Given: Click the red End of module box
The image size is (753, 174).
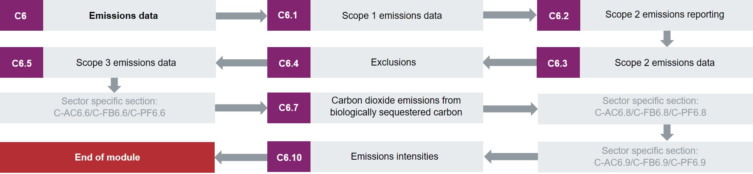Looking at the screenshot, I should coord(107,157).
